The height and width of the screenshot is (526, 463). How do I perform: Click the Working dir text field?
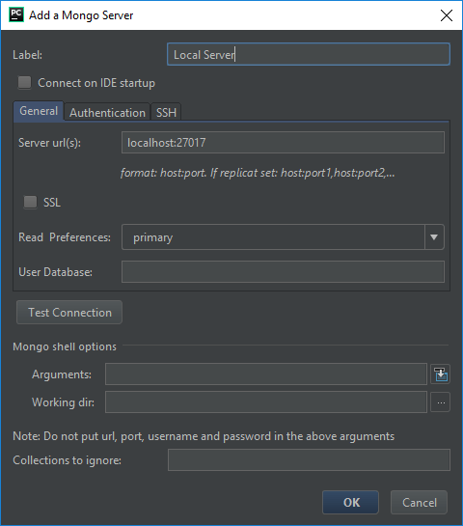[x=266, y=401]
